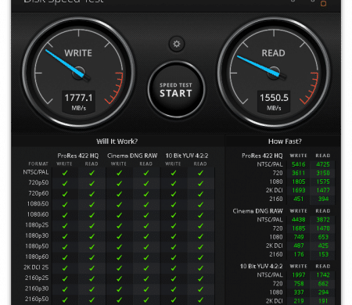352x305 pixels.
Task: Click the How Fast? panel heading
Action: click(x=285, y=142)
